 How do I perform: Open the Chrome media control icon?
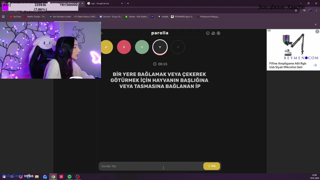(x=304, y=10)
